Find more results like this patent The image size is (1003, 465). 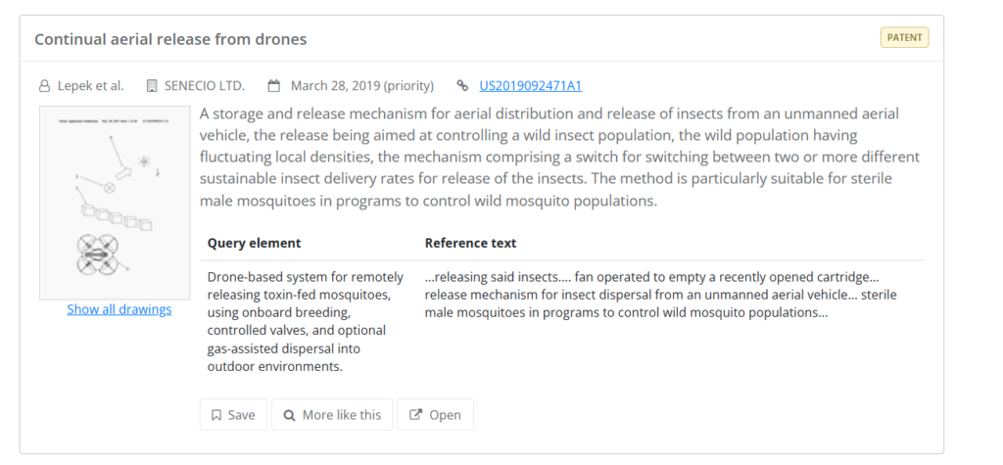point(332,415)
